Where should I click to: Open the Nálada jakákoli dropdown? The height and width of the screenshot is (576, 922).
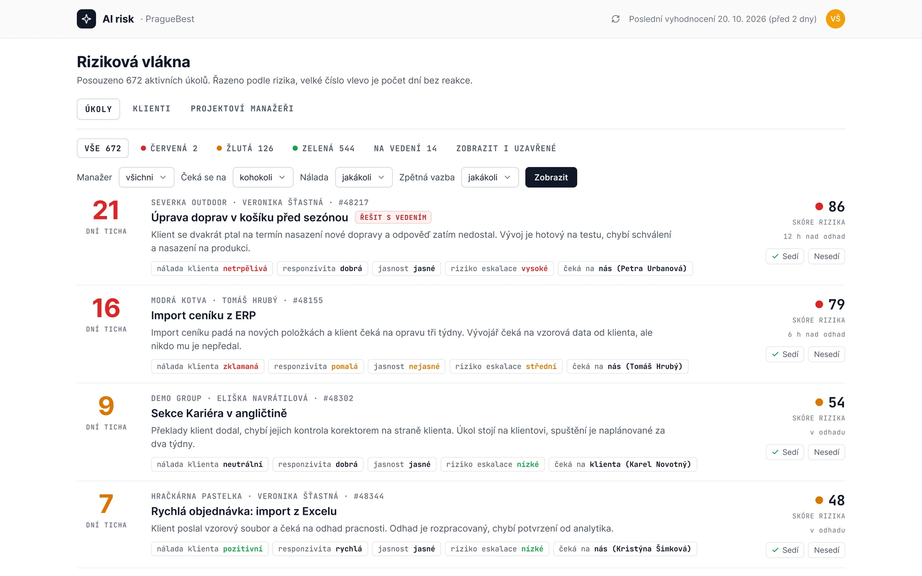(x=364, y=177)
